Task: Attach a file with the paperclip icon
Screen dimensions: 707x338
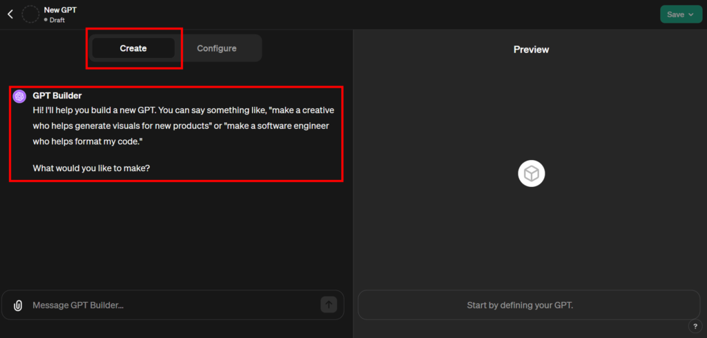Action: click(x=17, y=306)
